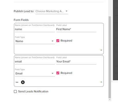Open the Field Type dropdown showing Name
The image size is (118, 108).
click(35, 41)
